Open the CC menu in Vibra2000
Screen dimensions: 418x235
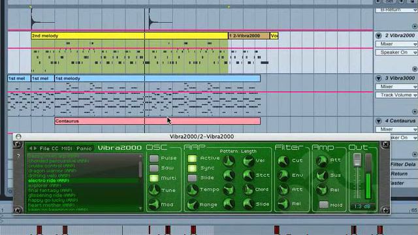(x=55, y=148)
